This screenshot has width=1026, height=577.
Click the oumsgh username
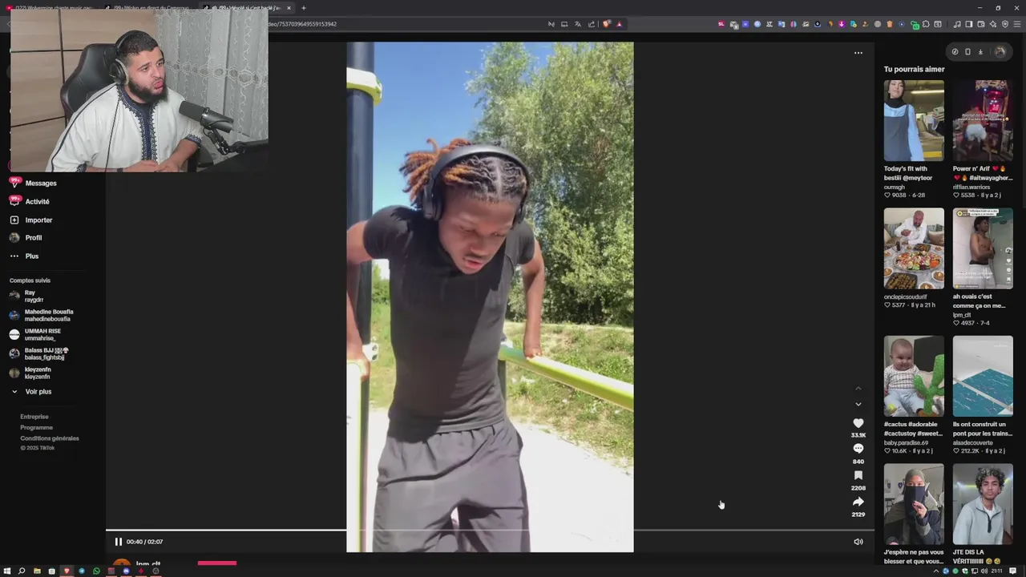click(x=895, y=187)
